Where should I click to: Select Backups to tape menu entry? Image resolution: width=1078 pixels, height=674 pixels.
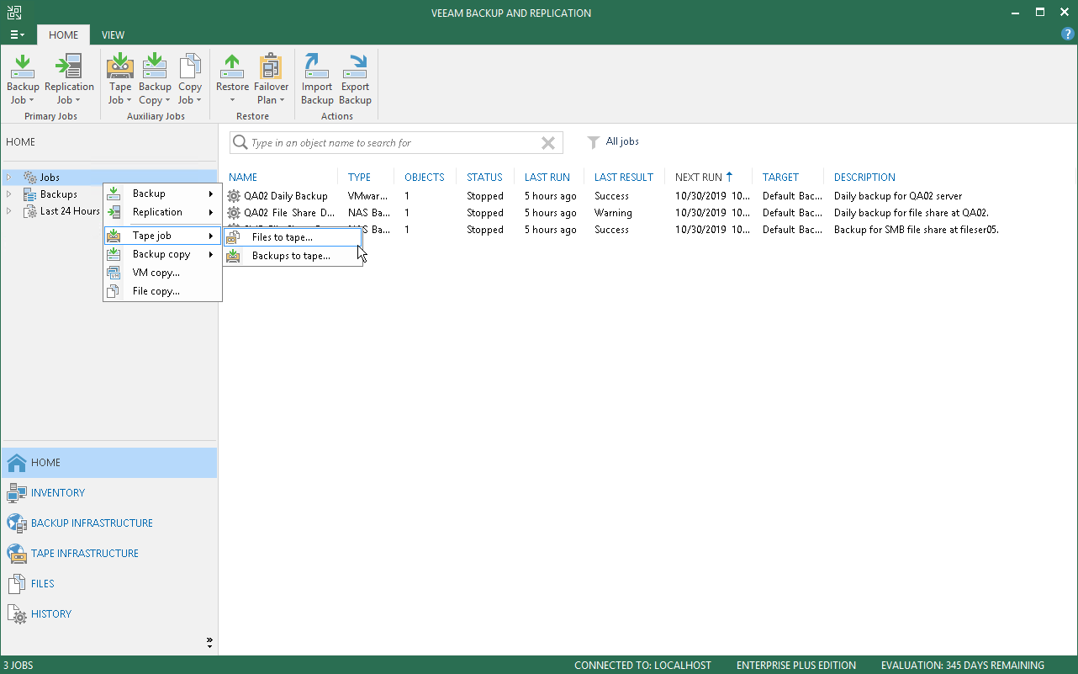coord(291,256)
